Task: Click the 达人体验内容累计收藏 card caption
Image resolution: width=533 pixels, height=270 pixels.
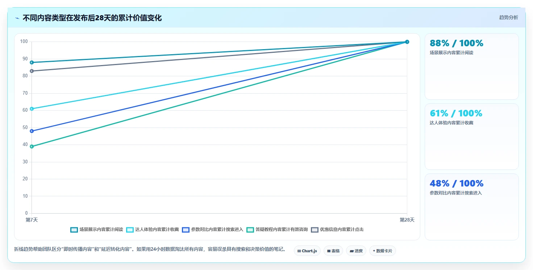Action: tap(451, 123)
